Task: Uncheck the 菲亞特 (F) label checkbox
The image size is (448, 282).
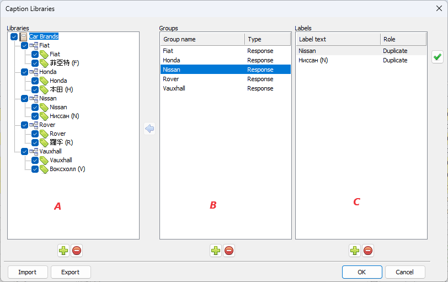Action: (x=35, y=63)
